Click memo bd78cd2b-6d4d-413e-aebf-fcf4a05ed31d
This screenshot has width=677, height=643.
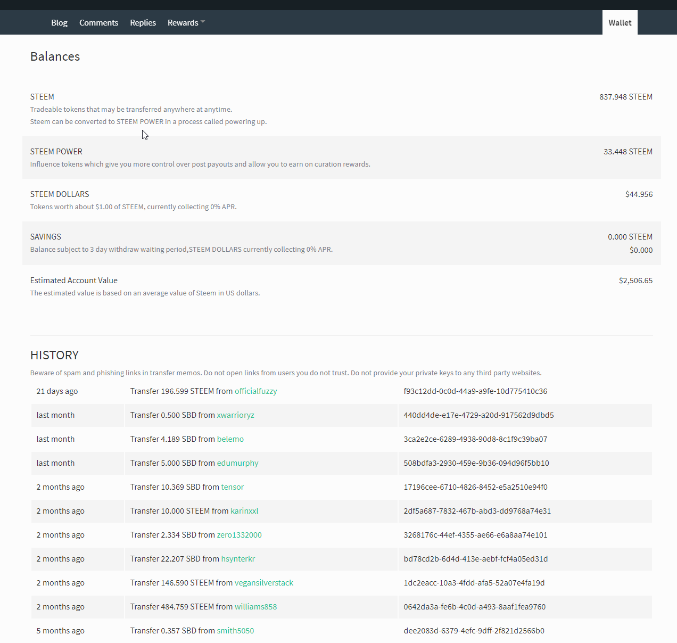[476, 559]
